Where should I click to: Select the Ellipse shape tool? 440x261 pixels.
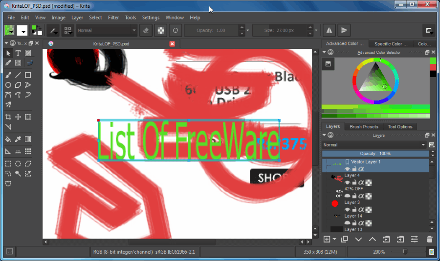coord(8,85)
